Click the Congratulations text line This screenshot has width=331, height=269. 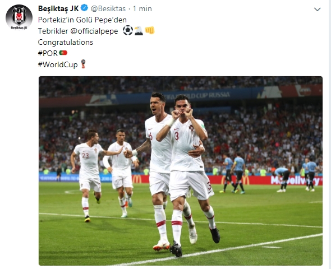coord(66,42)
